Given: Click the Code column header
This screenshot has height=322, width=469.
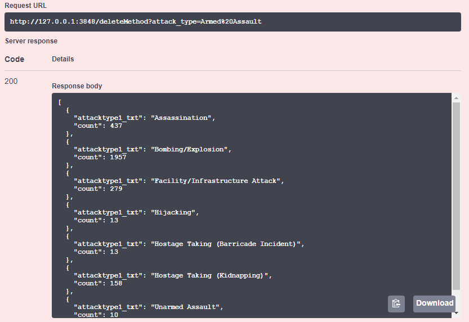Looking at the screenshot, I should pyautogui.click(x=15, y=59).
